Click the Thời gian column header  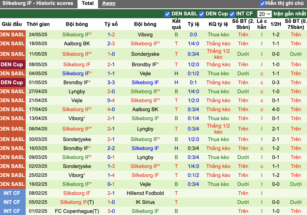point(38,24)
